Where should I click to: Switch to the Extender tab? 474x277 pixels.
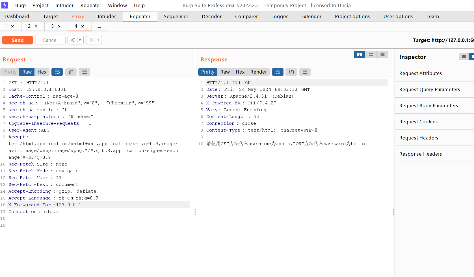[x=311, y=16]
